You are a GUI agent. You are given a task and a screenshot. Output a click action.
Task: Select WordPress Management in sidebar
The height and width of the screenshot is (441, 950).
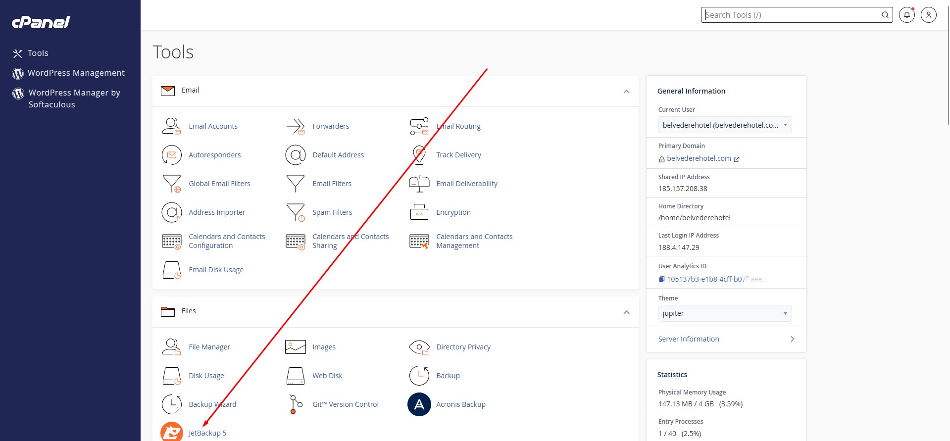(x=76, y=73)
